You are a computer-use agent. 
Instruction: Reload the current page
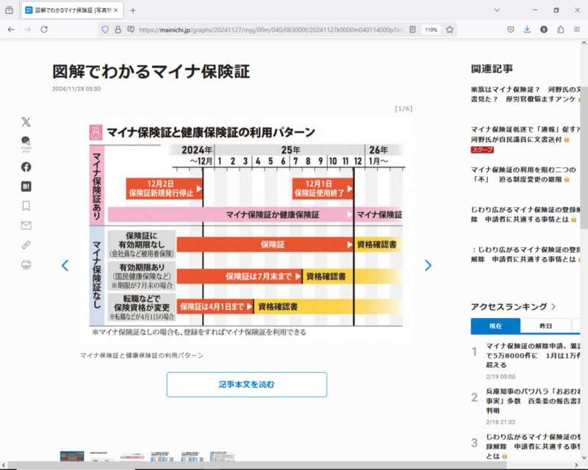tap(44, 29)
